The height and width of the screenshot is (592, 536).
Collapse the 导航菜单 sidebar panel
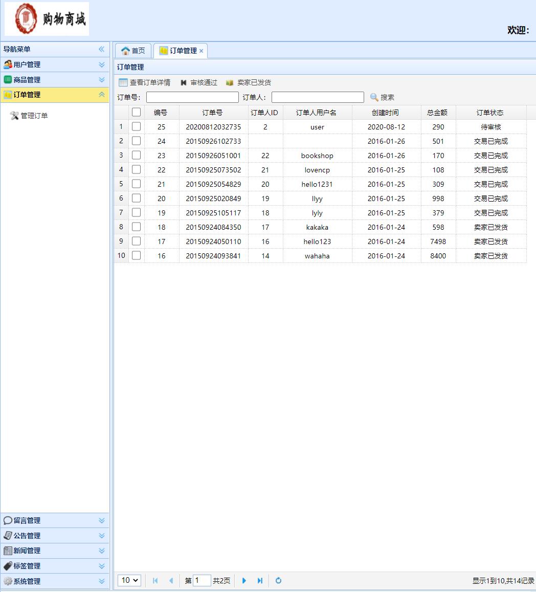(x=101, y=49)
